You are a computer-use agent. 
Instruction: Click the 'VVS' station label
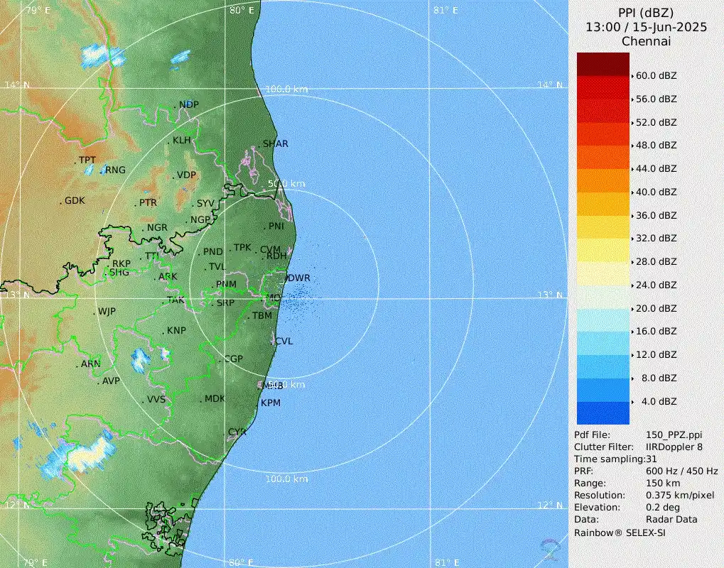pos(156,400)
